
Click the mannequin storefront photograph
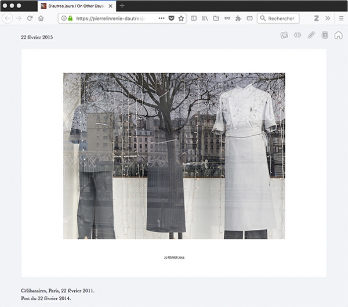(174, 156)
